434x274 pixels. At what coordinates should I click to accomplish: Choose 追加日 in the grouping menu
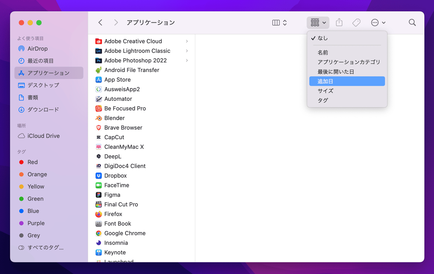(347, 81)
